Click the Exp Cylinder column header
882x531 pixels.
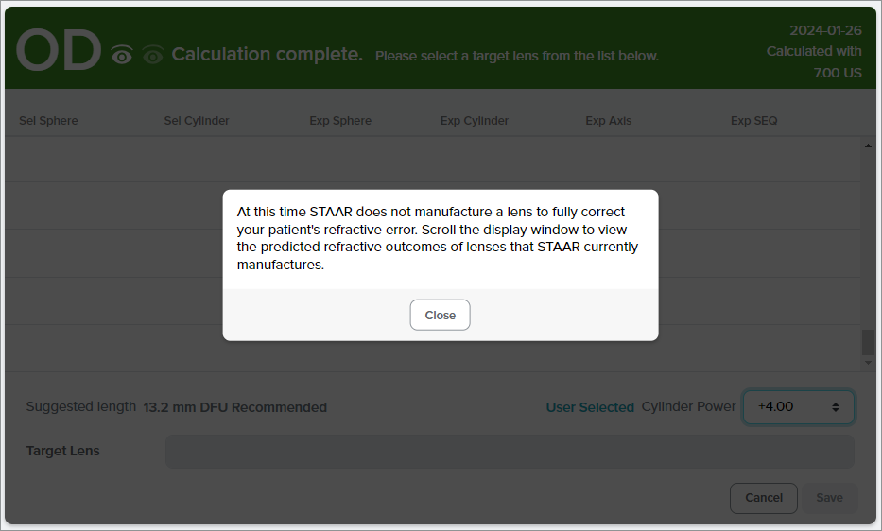475,121
